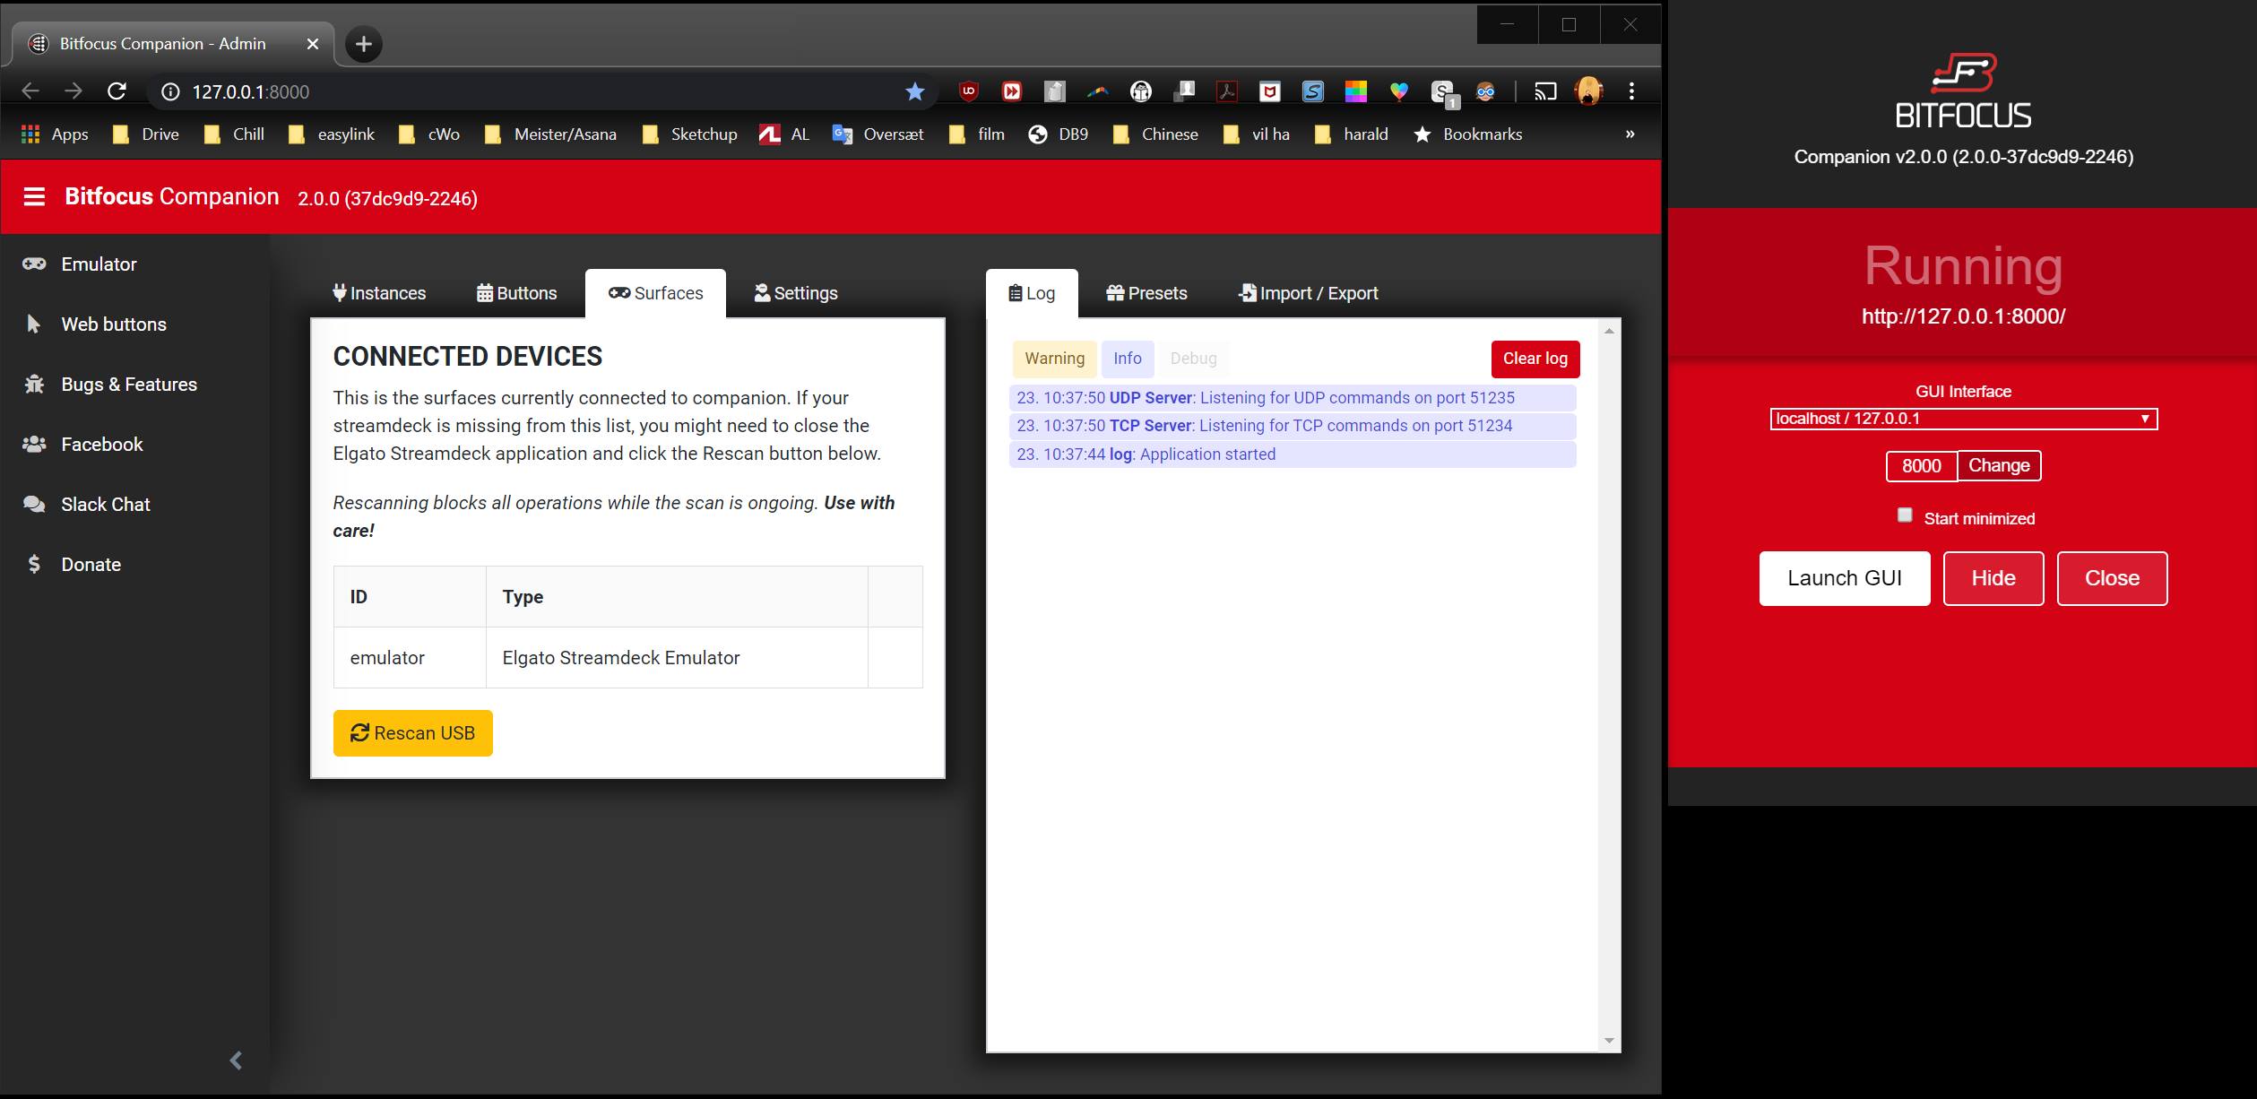2257x1099 pixels.
Task: Open the Chill bookmark folder
Action: coord(234,134)
